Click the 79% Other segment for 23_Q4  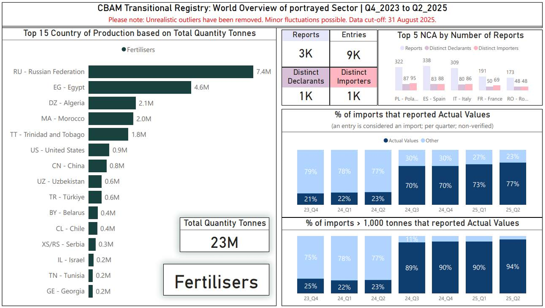[x=310, y=171]
